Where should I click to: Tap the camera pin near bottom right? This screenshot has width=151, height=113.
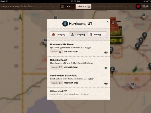tap(133, 85)
